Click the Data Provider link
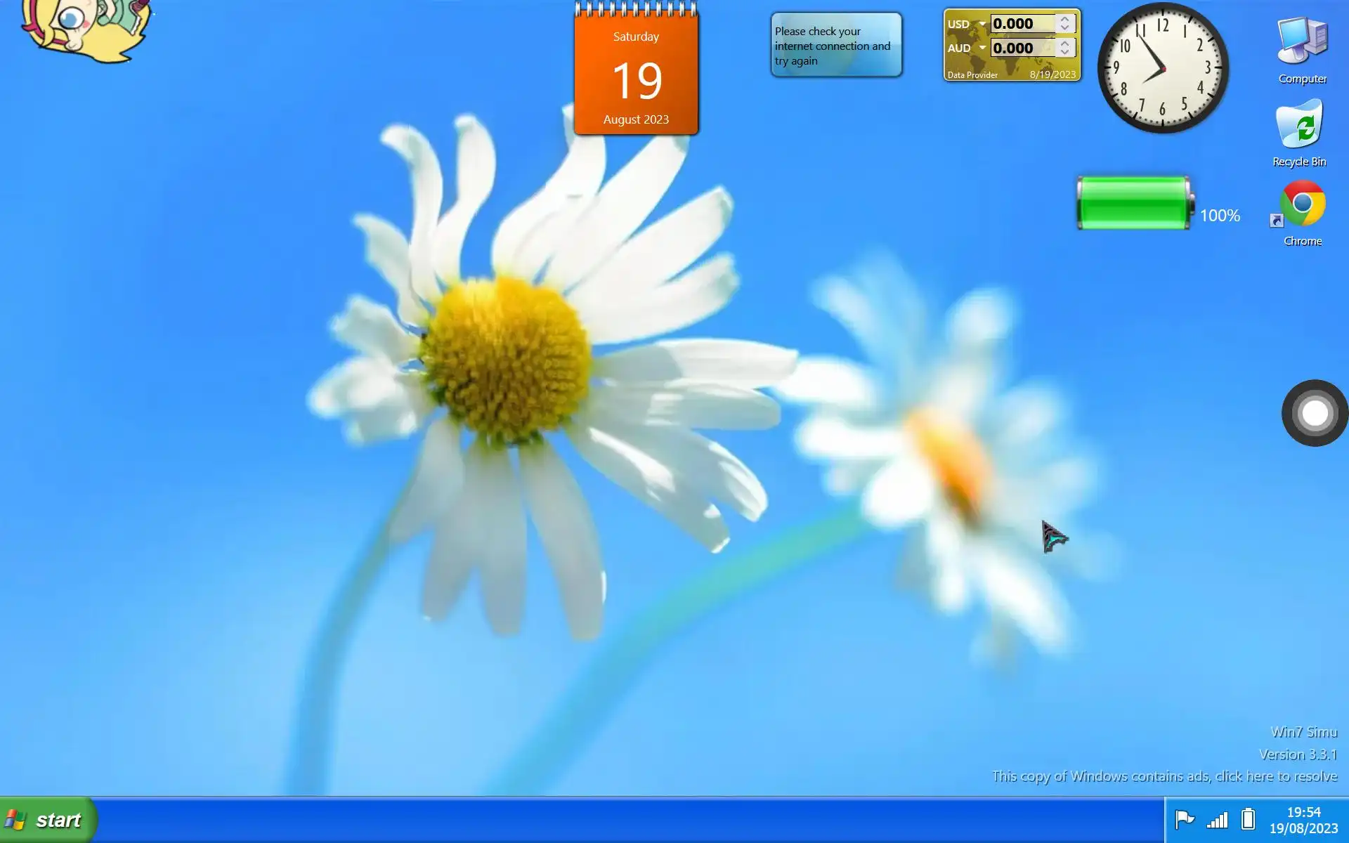Viewport: 1349px width, 843px height. pos(972,75)
